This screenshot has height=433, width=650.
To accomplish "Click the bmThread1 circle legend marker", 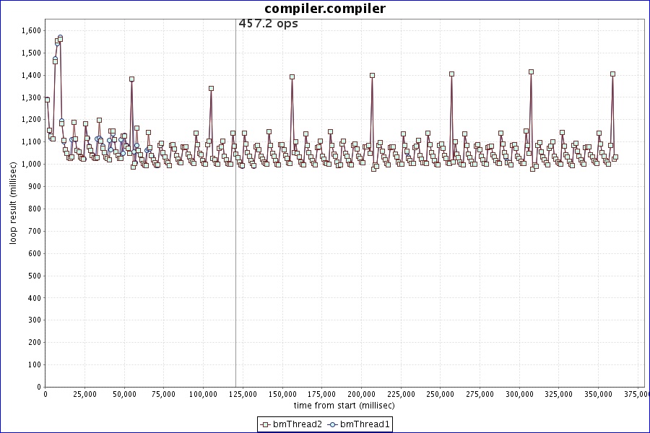I will coord(333,424).
